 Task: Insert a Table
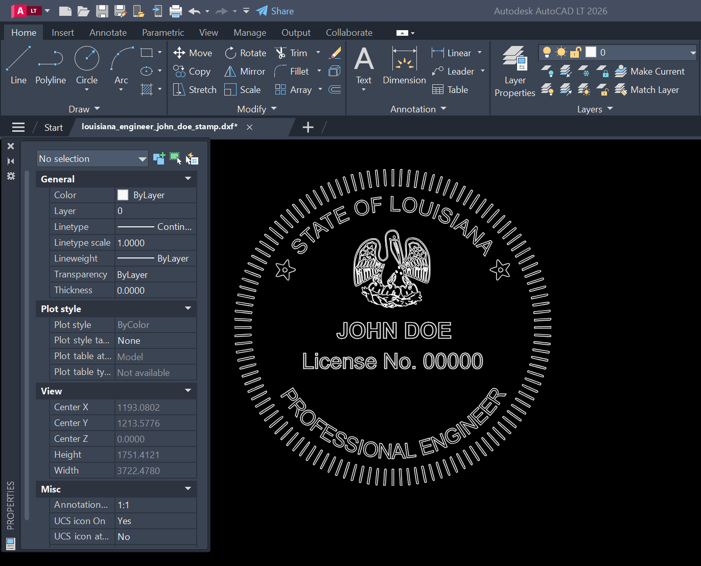[x=450, y=90]
